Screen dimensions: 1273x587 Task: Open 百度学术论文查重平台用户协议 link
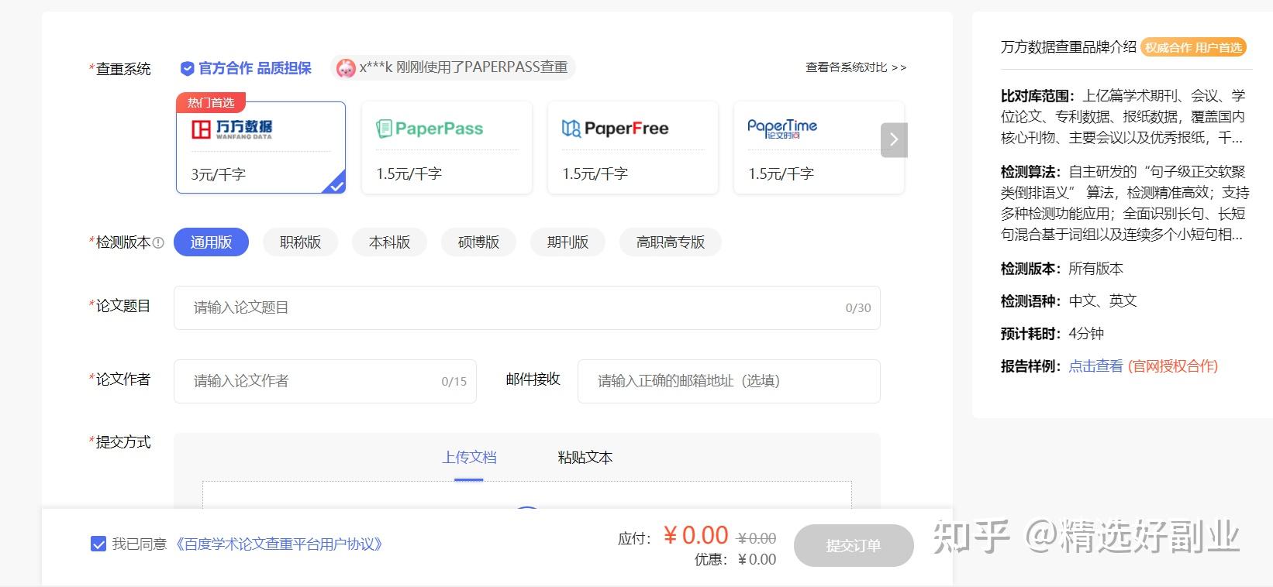click(x=278, y=544)
